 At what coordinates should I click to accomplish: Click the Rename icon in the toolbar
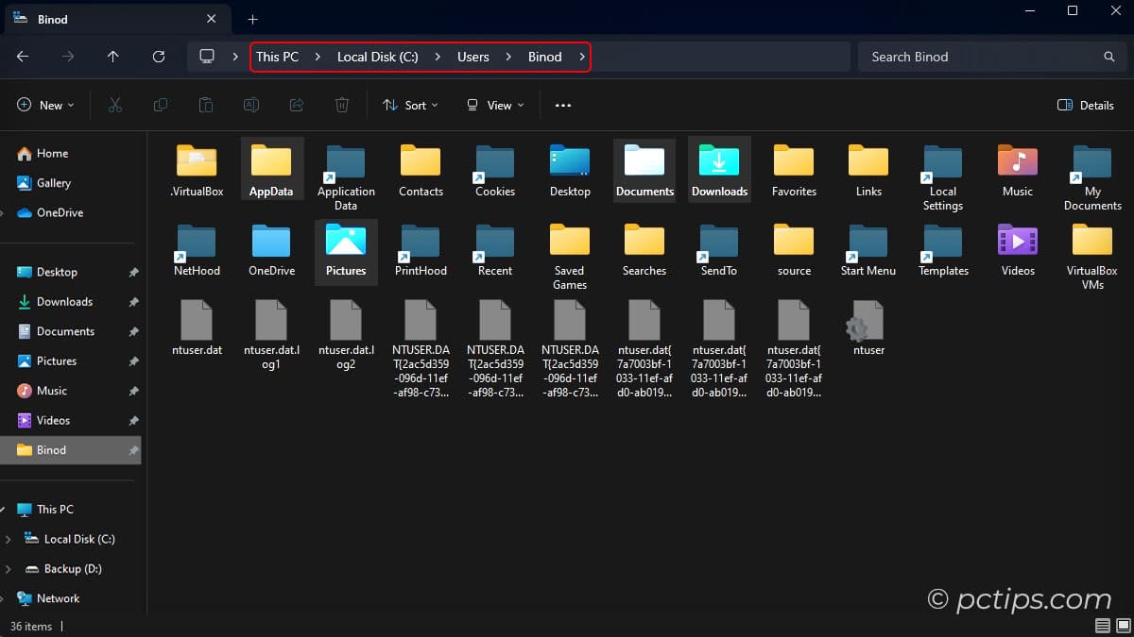(250, 105)
